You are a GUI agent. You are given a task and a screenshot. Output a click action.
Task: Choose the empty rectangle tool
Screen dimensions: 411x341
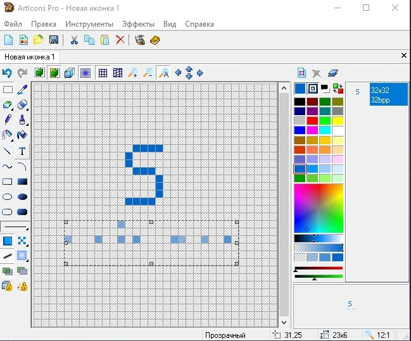8,182
